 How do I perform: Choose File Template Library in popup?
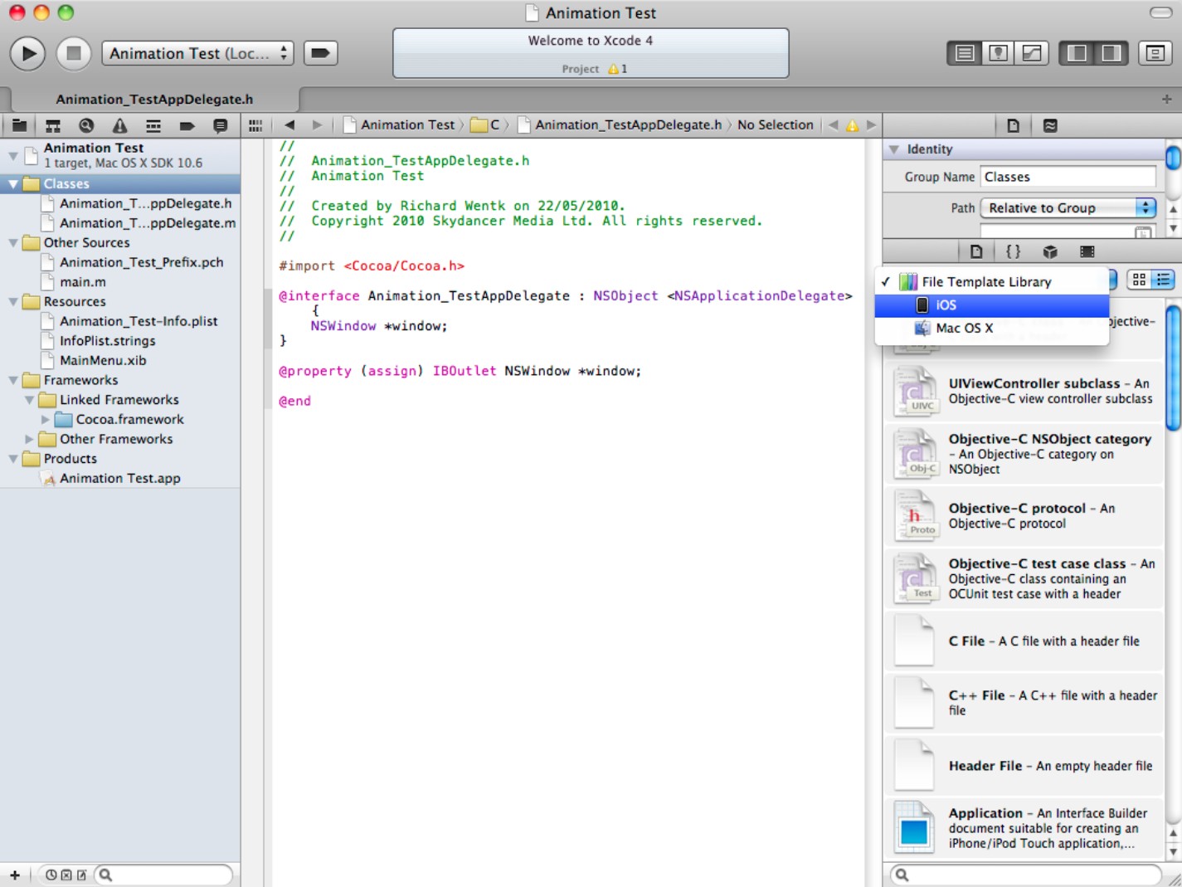tap(992, 282)
